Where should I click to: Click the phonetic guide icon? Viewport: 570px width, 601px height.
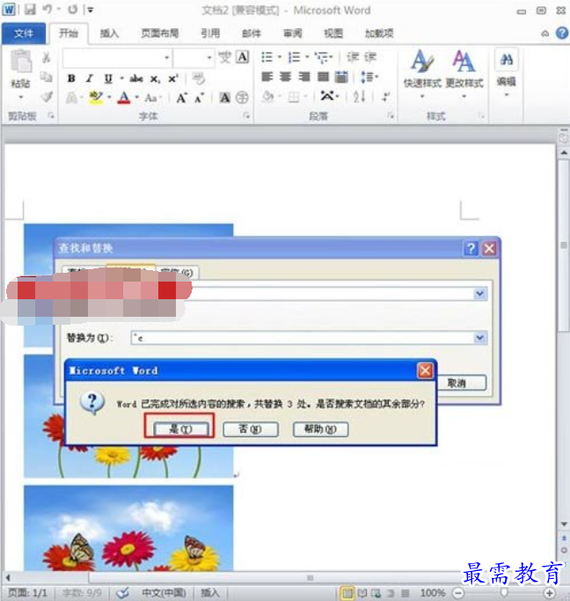(225, 57)
